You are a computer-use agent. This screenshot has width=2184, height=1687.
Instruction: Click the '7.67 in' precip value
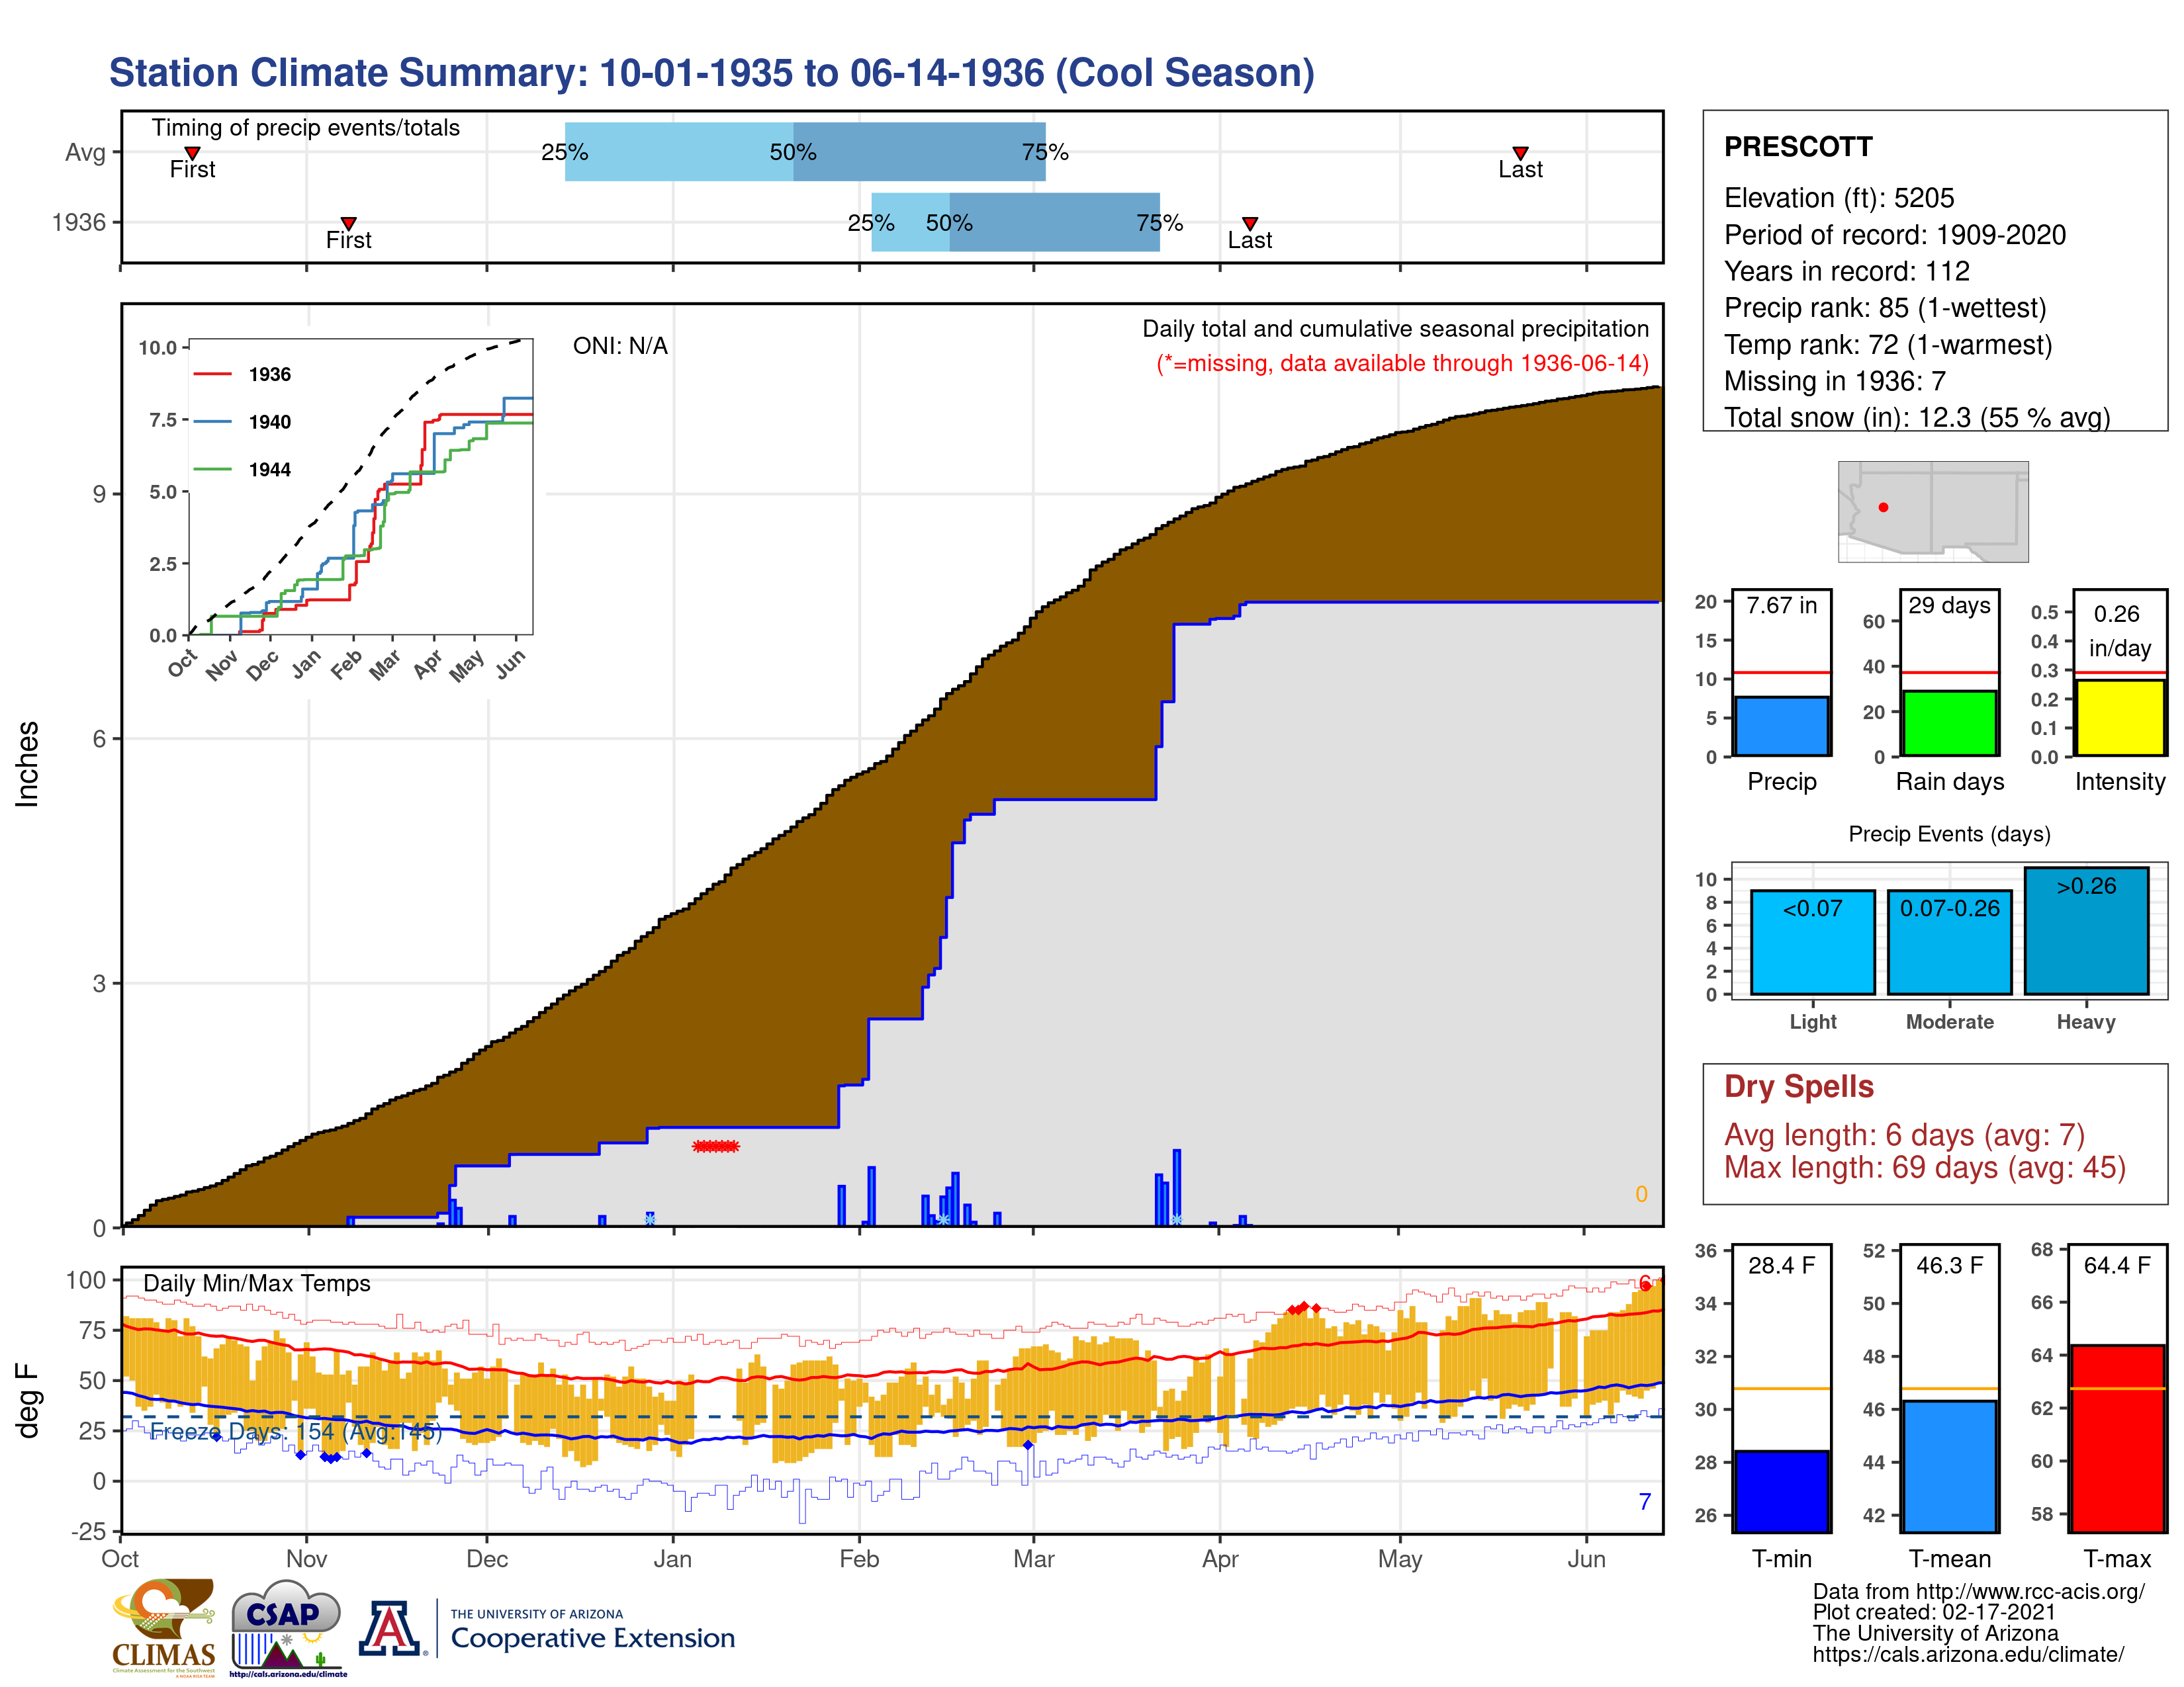1781,605
